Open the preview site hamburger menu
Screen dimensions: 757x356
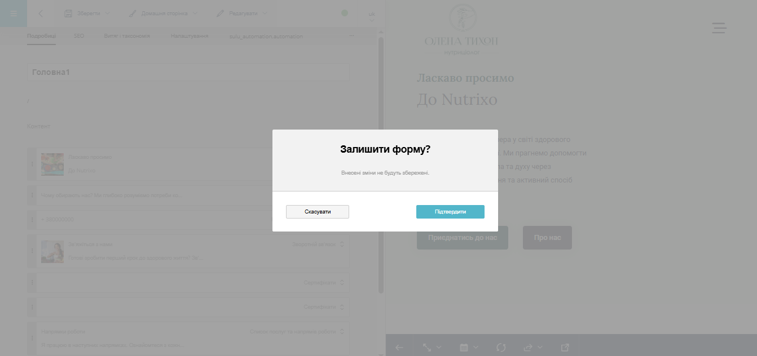point(719,28)
